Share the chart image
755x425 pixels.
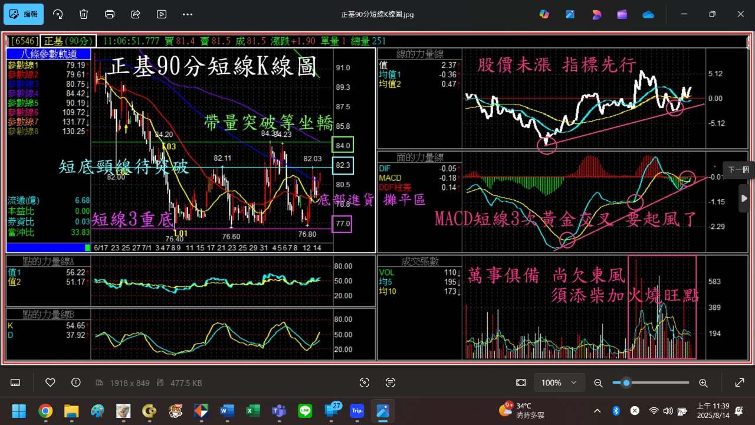[136, 14]
